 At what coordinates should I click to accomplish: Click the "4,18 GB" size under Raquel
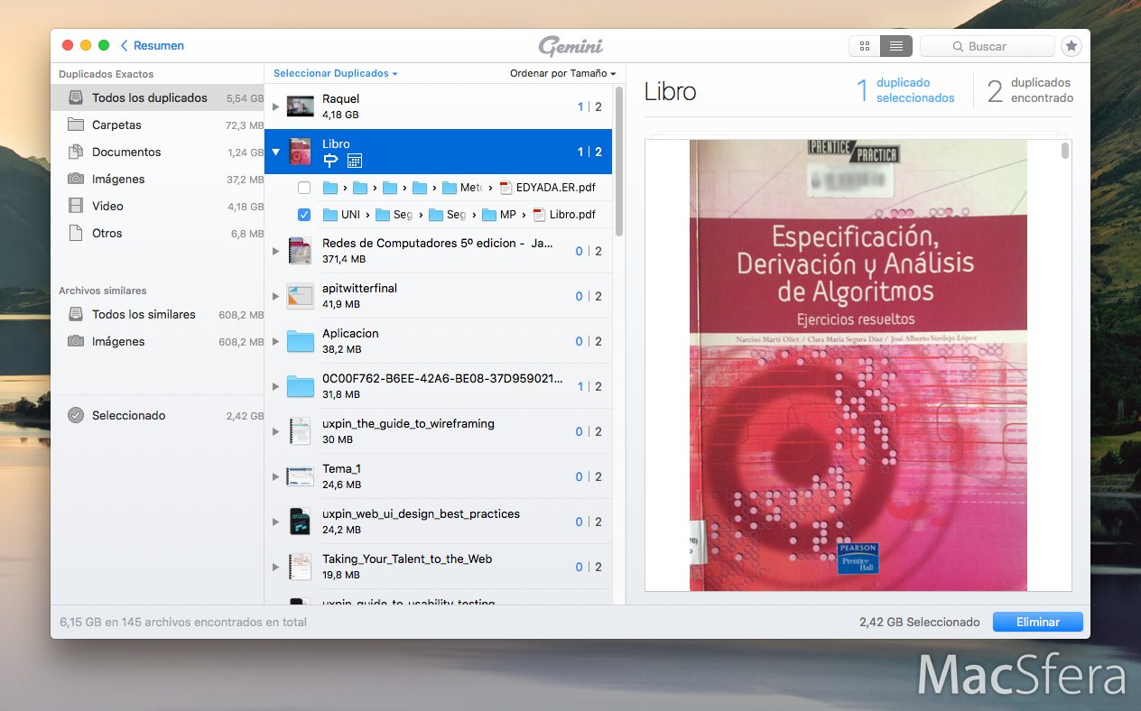(340, 115)
